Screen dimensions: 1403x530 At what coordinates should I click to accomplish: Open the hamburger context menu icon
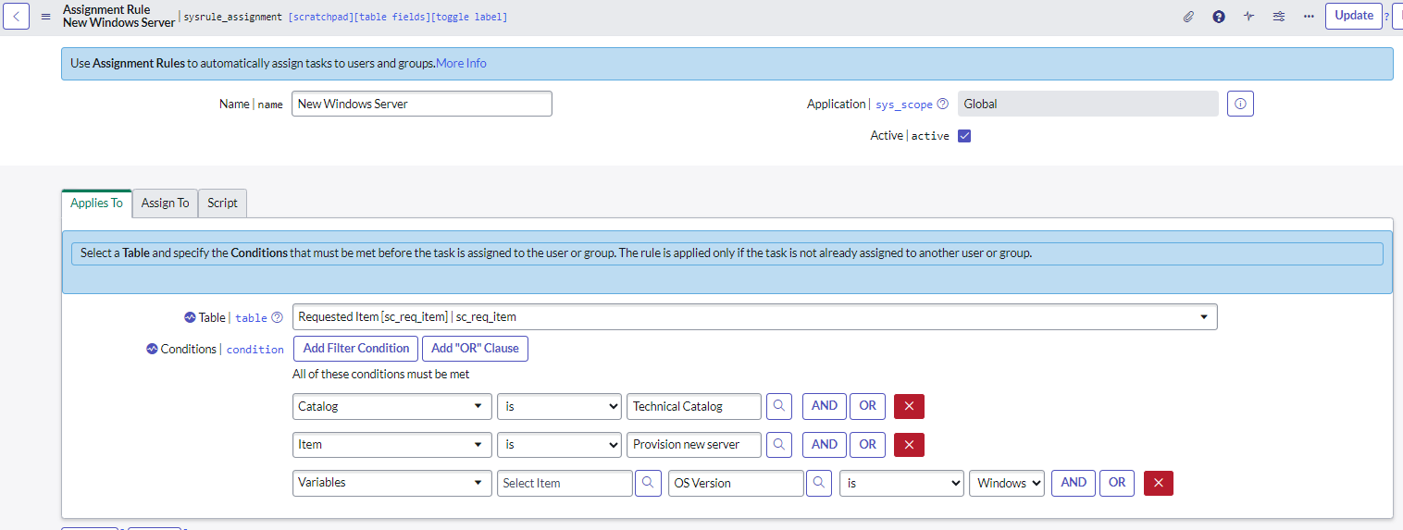(x=45, y=17)
